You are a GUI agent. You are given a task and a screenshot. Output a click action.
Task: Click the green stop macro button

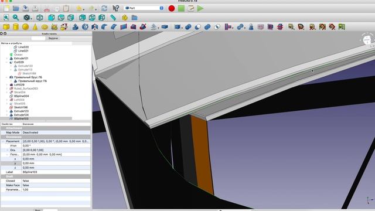181,8
